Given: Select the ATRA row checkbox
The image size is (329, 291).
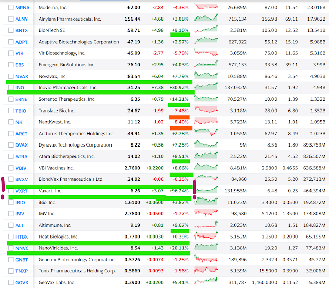Looking at the screenshot, I should (x=11, y=156).
